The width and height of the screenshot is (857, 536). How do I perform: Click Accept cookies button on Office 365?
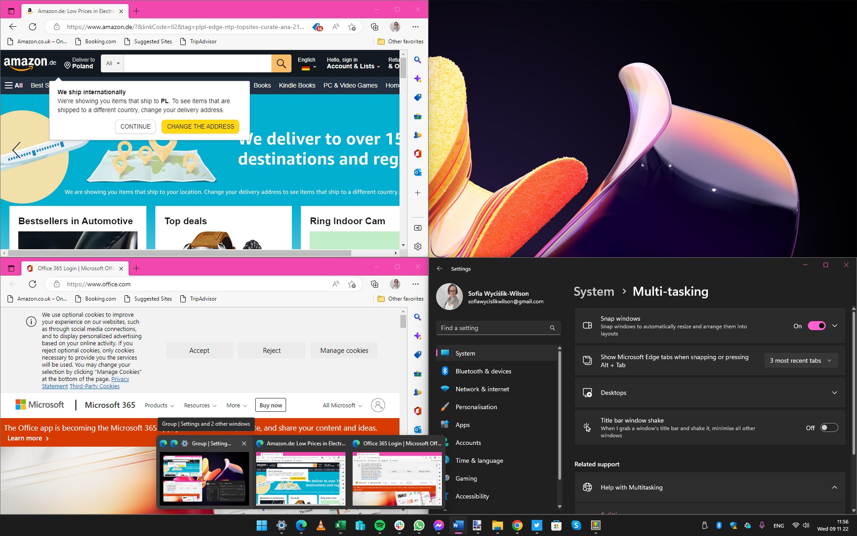(199, 350)
